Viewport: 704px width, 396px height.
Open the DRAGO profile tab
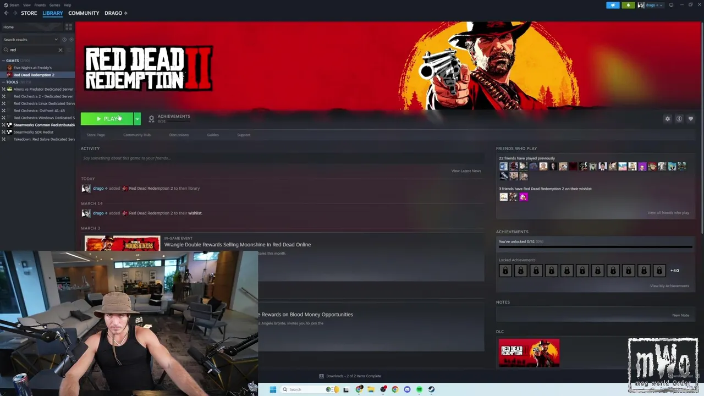(x=116, y=13)
